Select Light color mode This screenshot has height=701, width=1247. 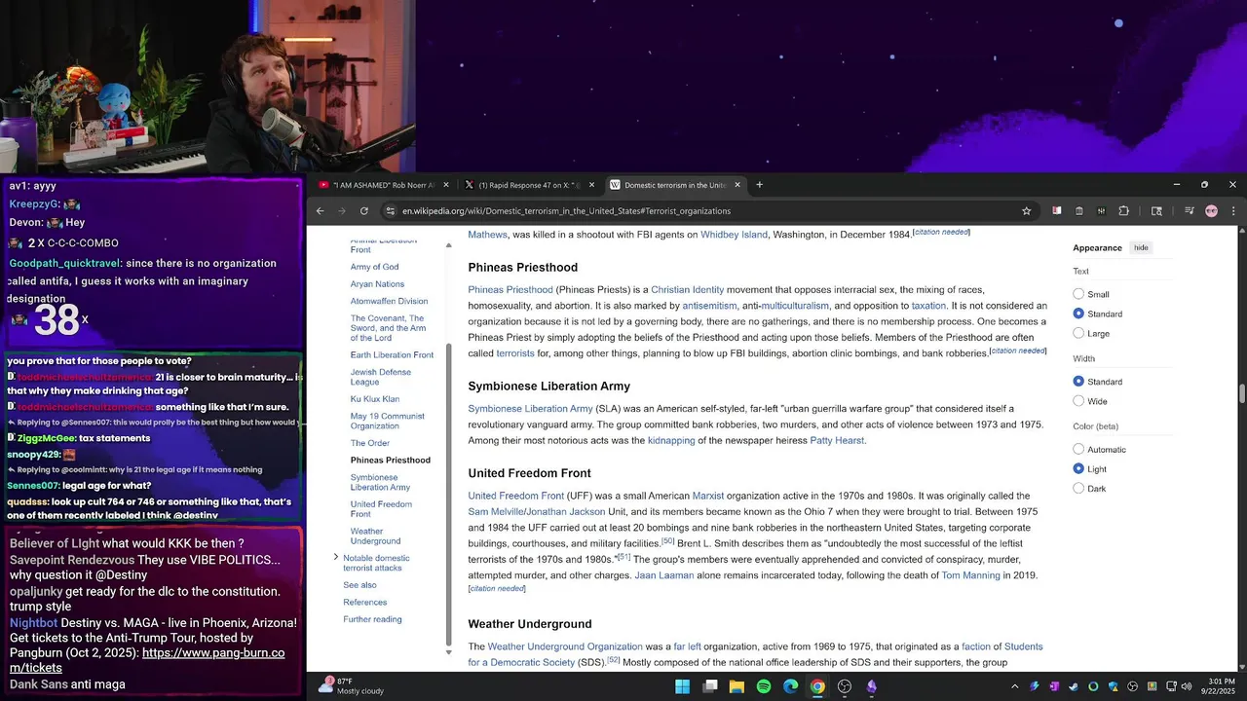pyautogui.click(x=1078, y=469)
